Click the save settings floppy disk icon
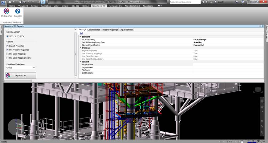This screenshot has width=268, height=143. click(x=81, y=33)
